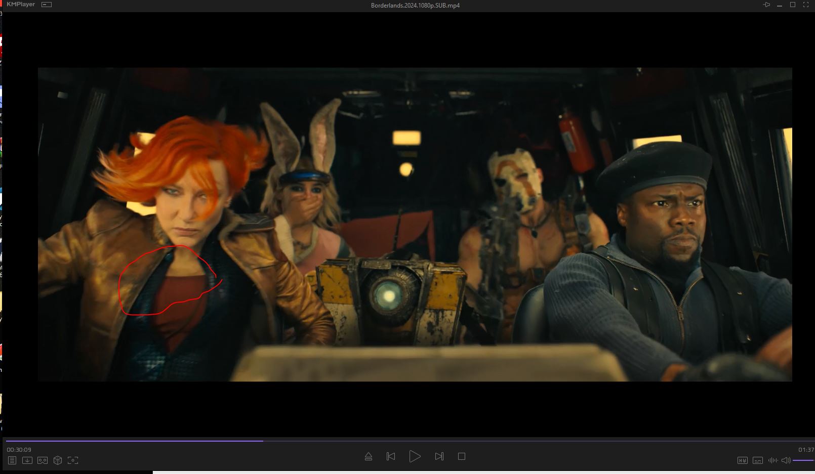Skip to the previous track

[x=391, y=456]
